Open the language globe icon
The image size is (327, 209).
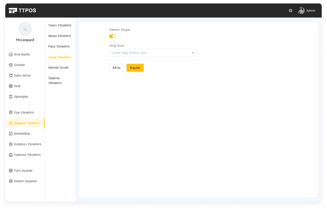click(290, 11)
